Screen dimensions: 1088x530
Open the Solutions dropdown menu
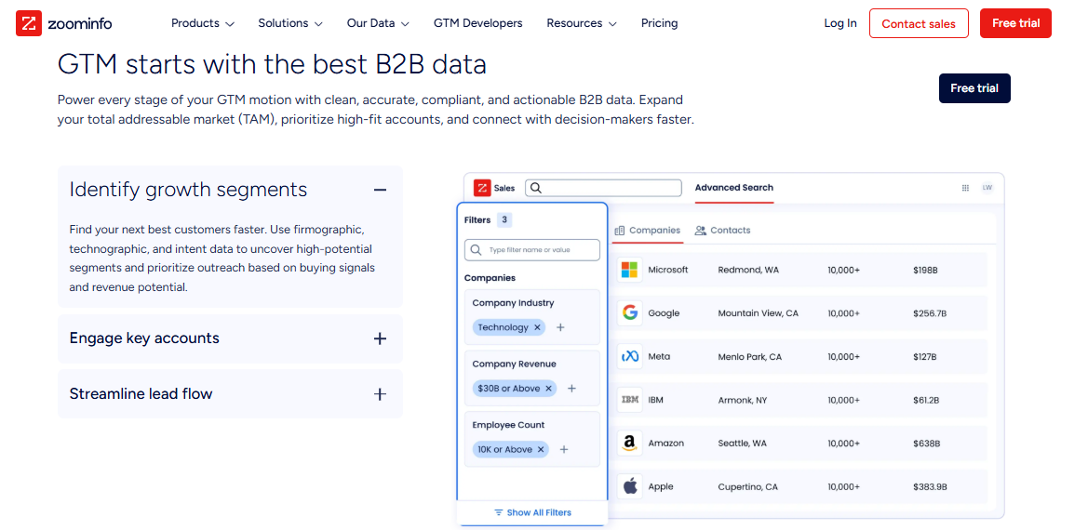pos(290,23)
